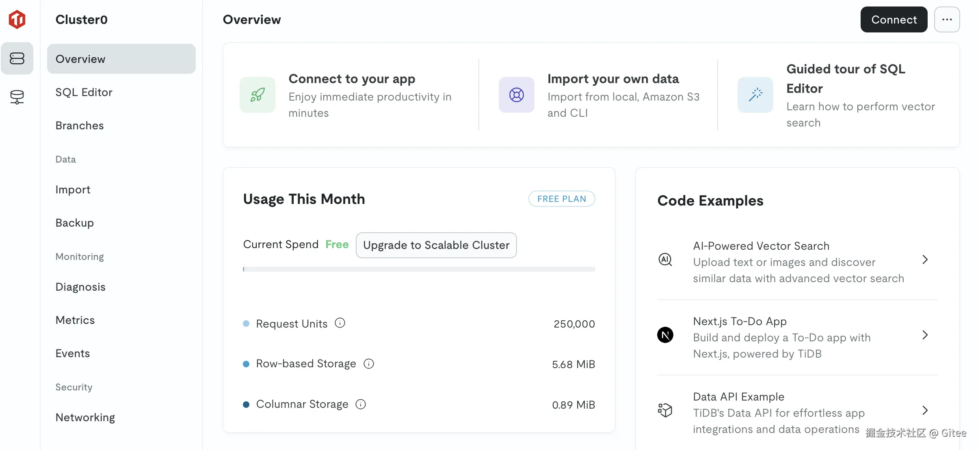Click the magic wand Guided tour icon
Image resolution: width=978 pixels, height=450 pixels.
pos(755,95)
